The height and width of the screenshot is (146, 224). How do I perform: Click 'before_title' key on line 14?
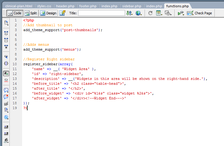click(47, 84)
